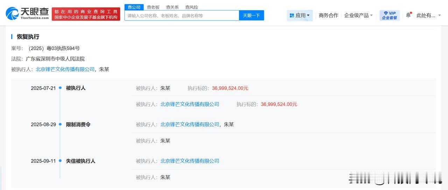Select the court name 广东省深圳市中级人民法院
Screen dimensions: 448x190
[55, 59]
